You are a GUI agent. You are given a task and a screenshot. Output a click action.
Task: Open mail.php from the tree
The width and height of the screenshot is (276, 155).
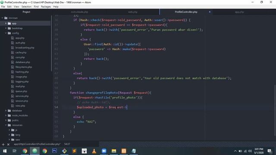pyautogui.click(x=20, y=86)
